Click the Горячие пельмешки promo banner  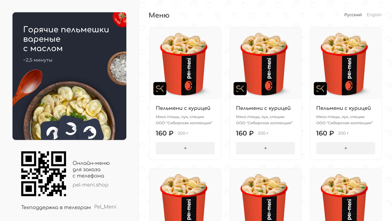pos(69,76)
